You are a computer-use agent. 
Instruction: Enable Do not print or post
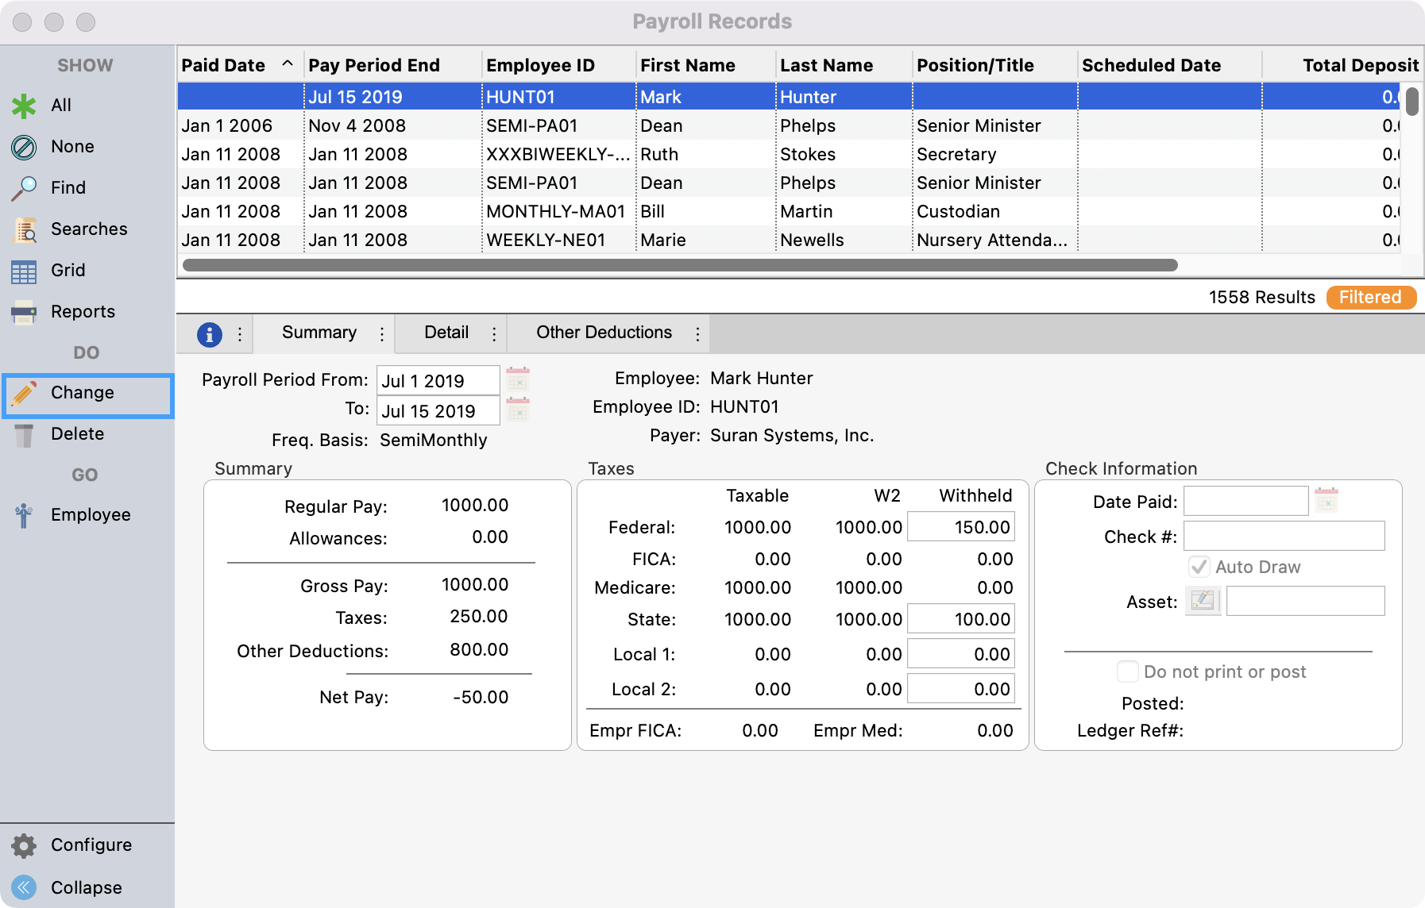pyautogui.click(x=1127, y=671)
